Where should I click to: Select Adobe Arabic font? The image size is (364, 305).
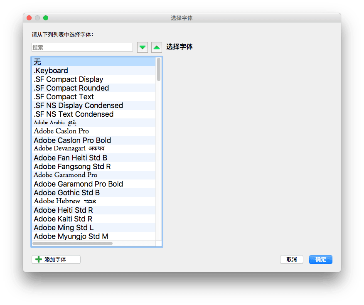click(93, 123)
